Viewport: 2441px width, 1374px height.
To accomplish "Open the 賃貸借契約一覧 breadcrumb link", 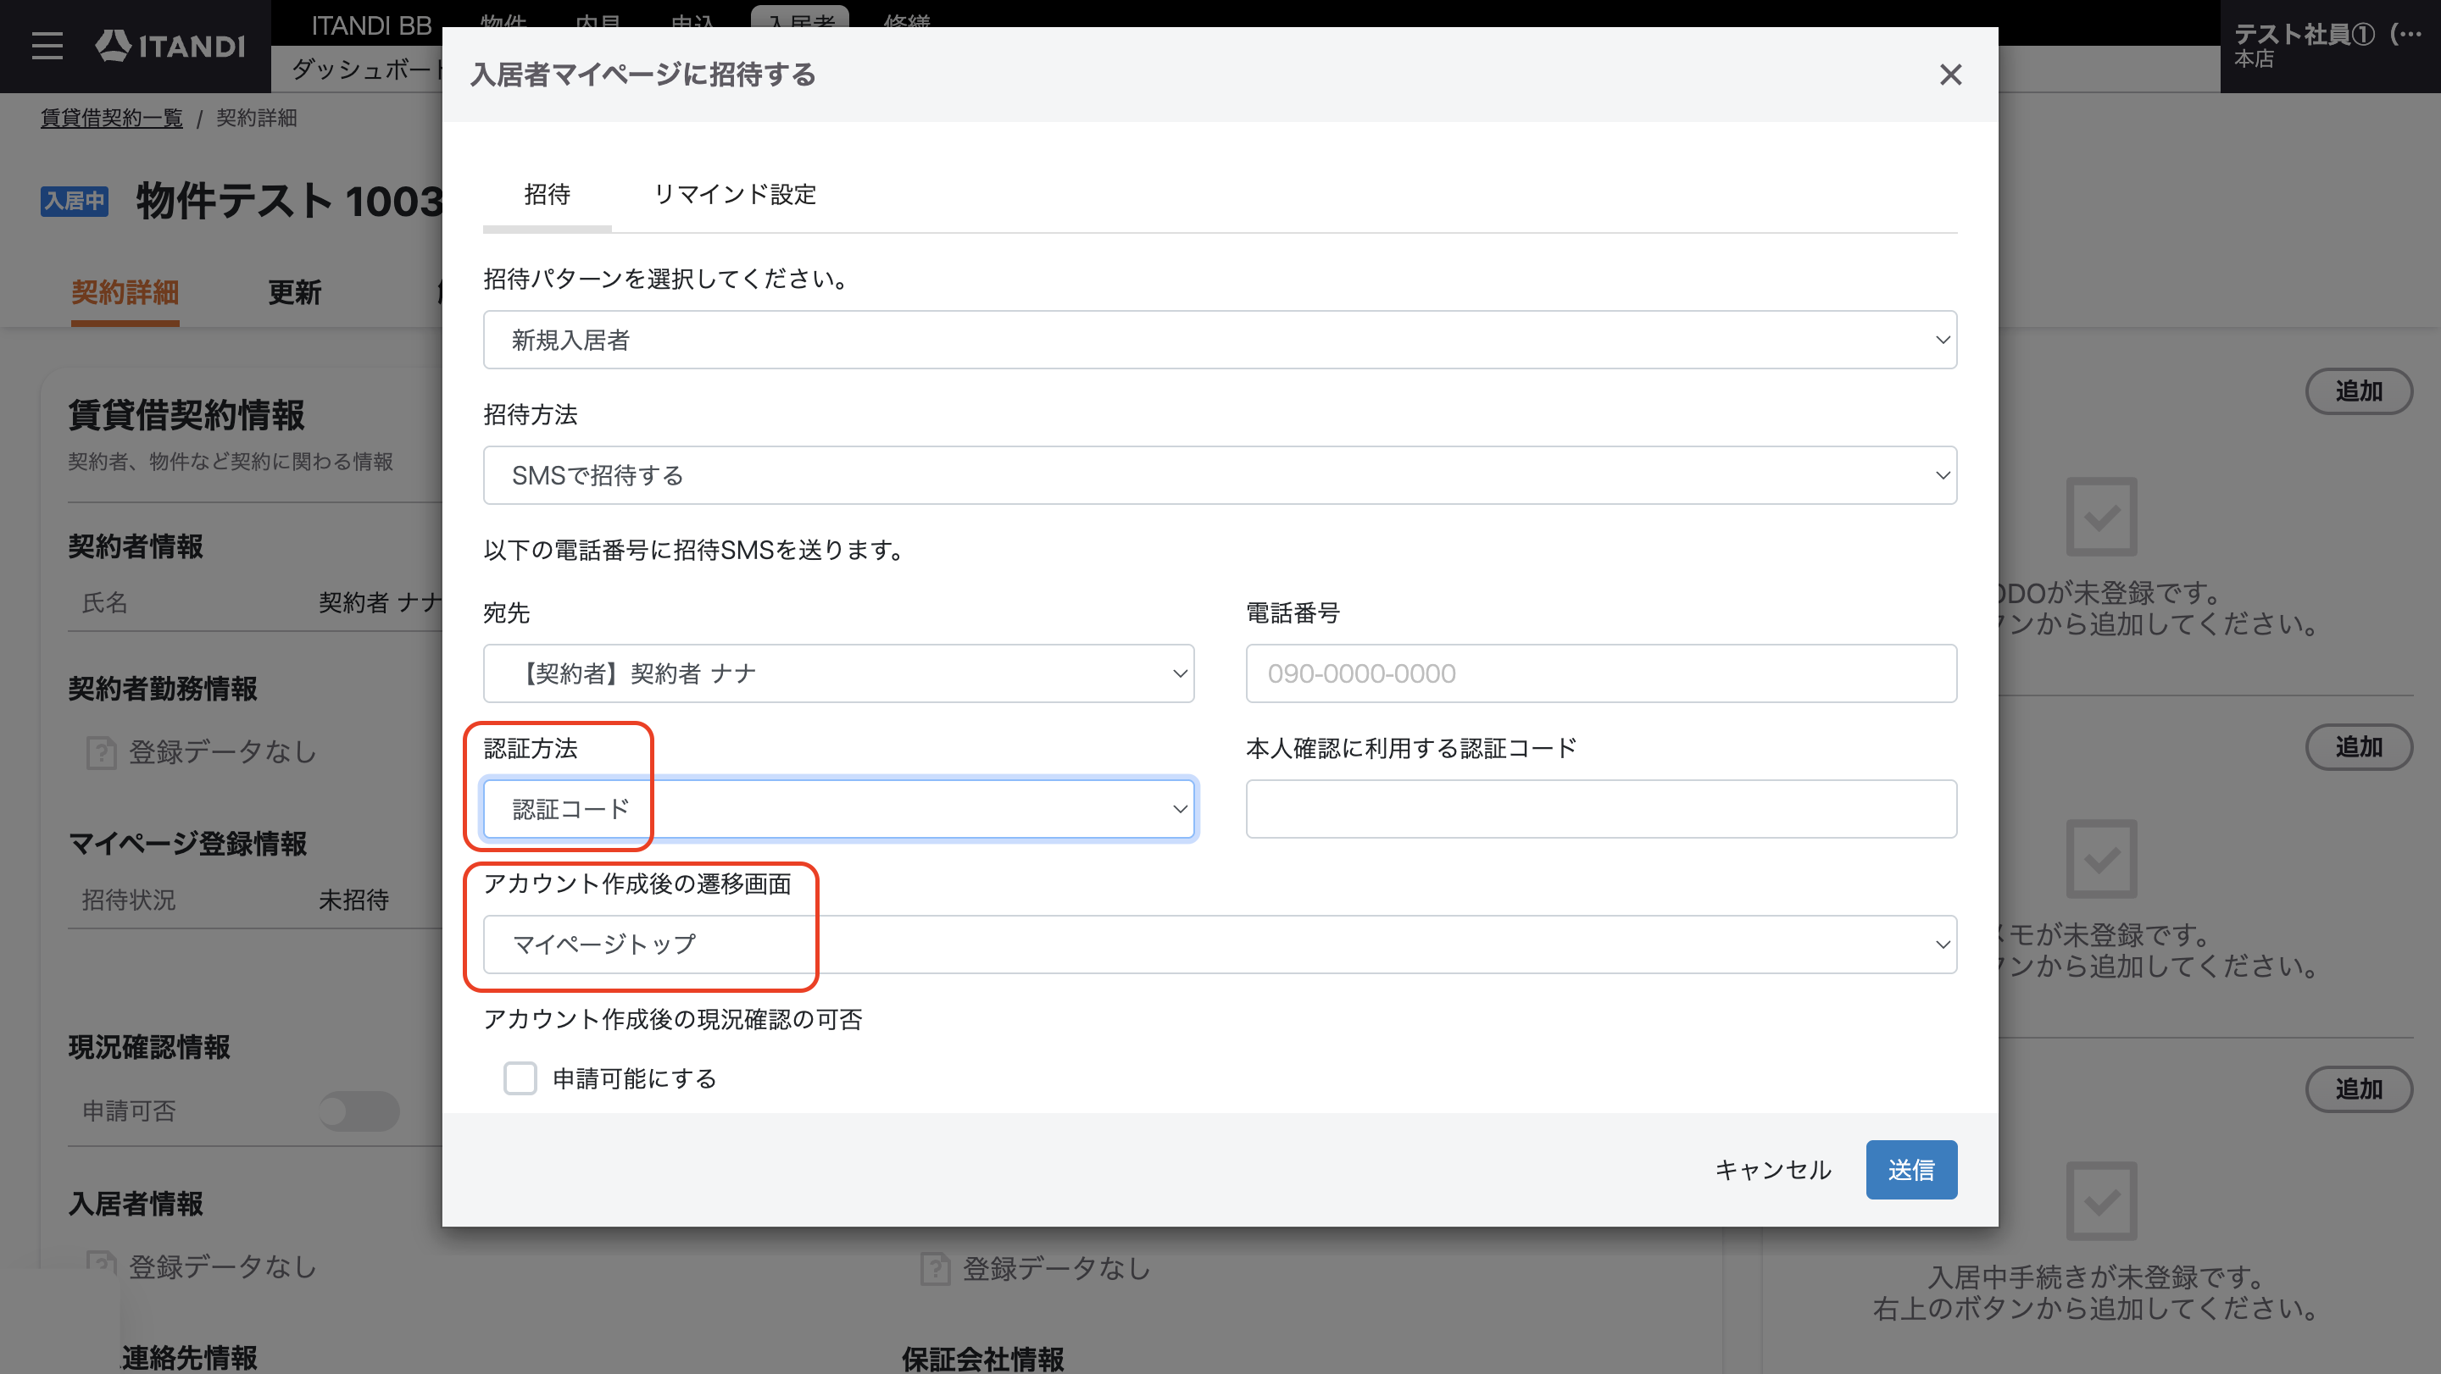I will pyautogui.click(x=112, y=119).
